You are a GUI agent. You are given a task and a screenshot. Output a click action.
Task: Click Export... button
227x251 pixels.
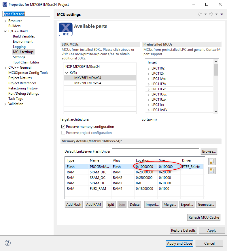187,205
